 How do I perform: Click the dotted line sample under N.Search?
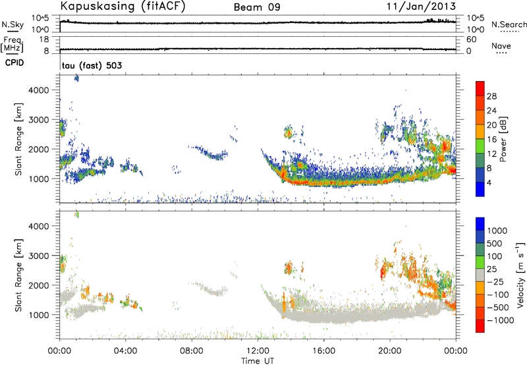click(510, 31)
